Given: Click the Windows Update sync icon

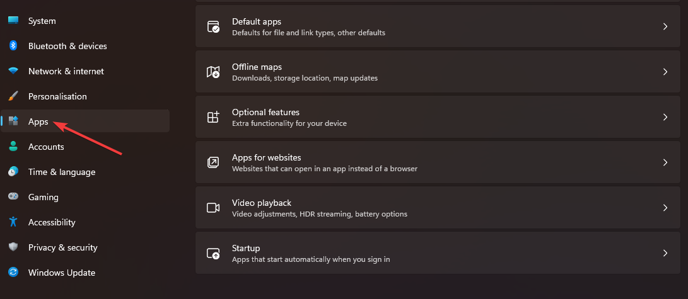Looking at the screenshot, I should [x=13, y=273].
